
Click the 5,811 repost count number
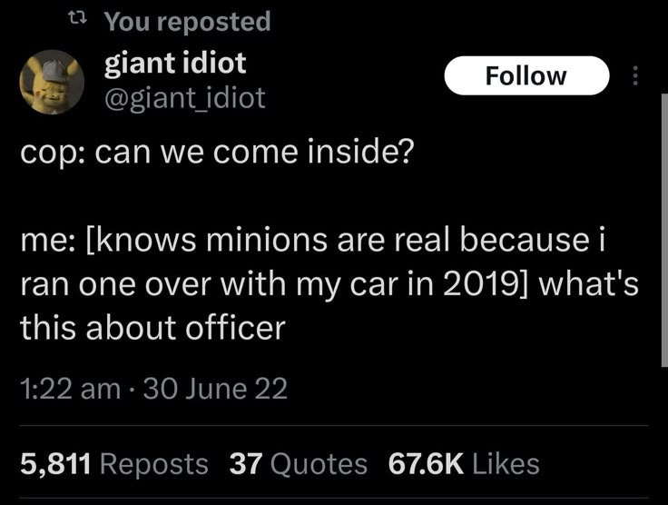click(x=54, y=464)
